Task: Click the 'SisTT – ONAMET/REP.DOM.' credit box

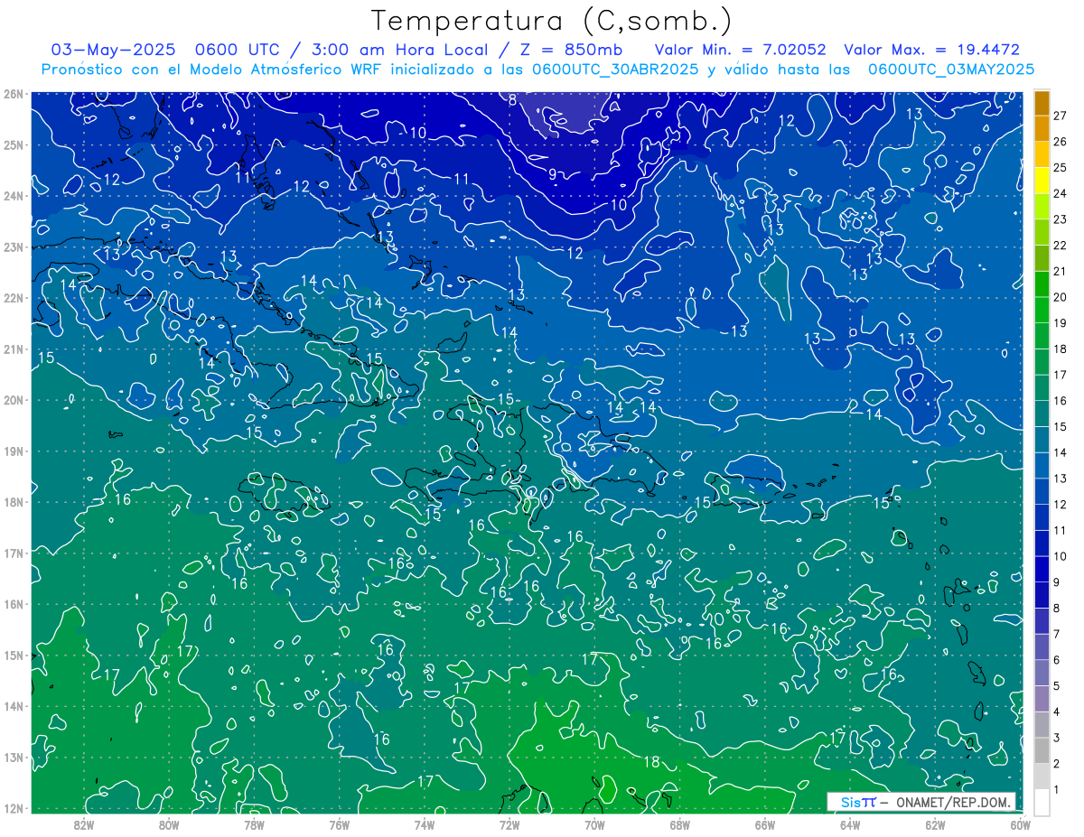Action: point(921,802)
